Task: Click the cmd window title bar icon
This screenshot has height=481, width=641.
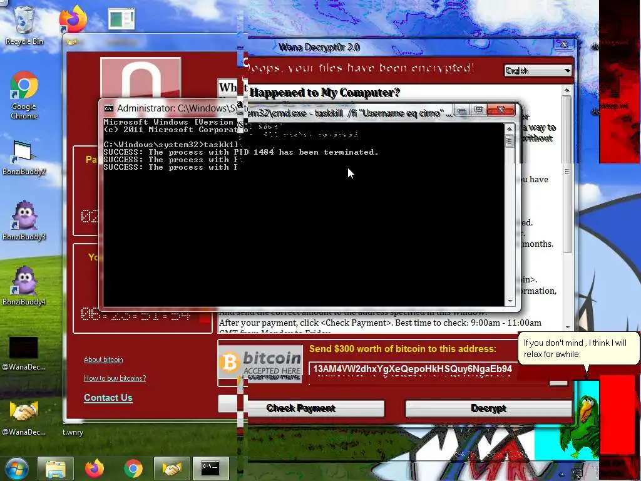Action: 109,108
